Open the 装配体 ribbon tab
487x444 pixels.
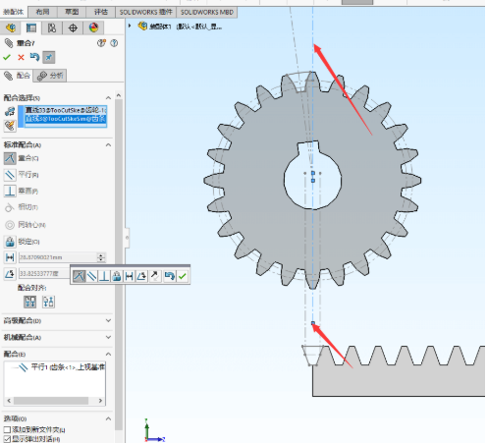13,12
